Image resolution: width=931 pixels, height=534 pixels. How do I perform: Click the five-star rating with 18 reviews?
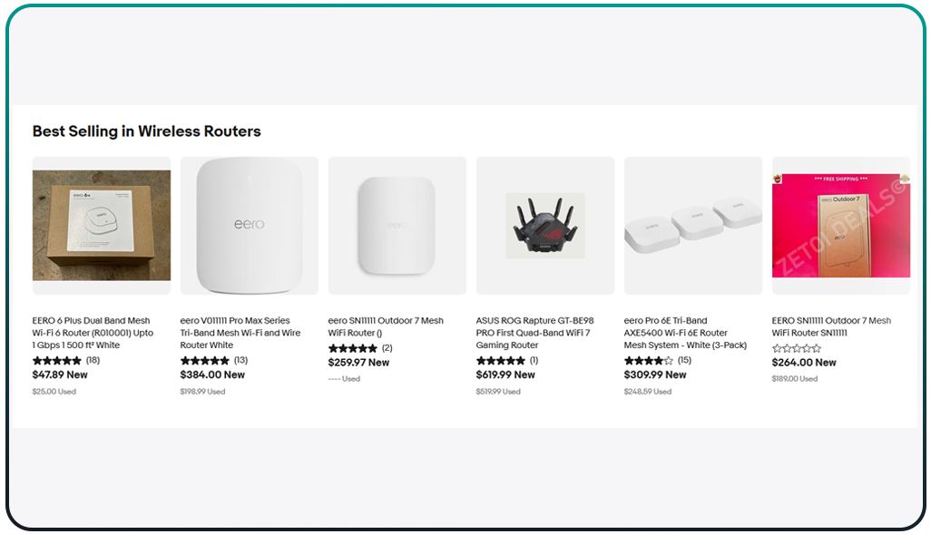[x=66, y=360]
